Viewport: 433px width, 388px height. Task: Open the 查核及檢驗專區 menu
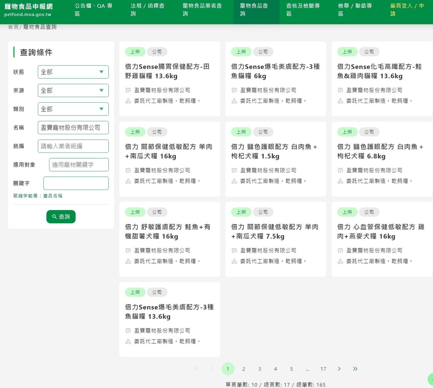tap(303, 10)
